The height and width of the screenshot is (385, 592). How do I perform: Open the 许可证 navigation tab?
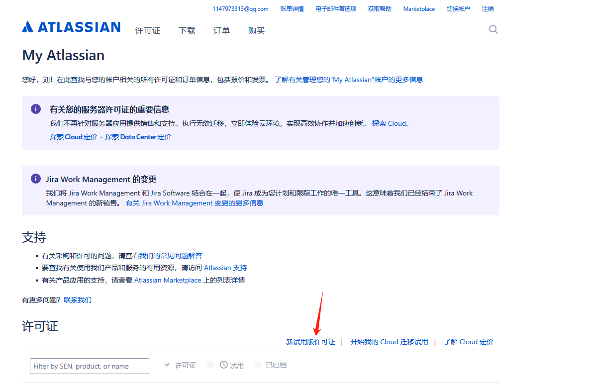click(x=148, y=30)
